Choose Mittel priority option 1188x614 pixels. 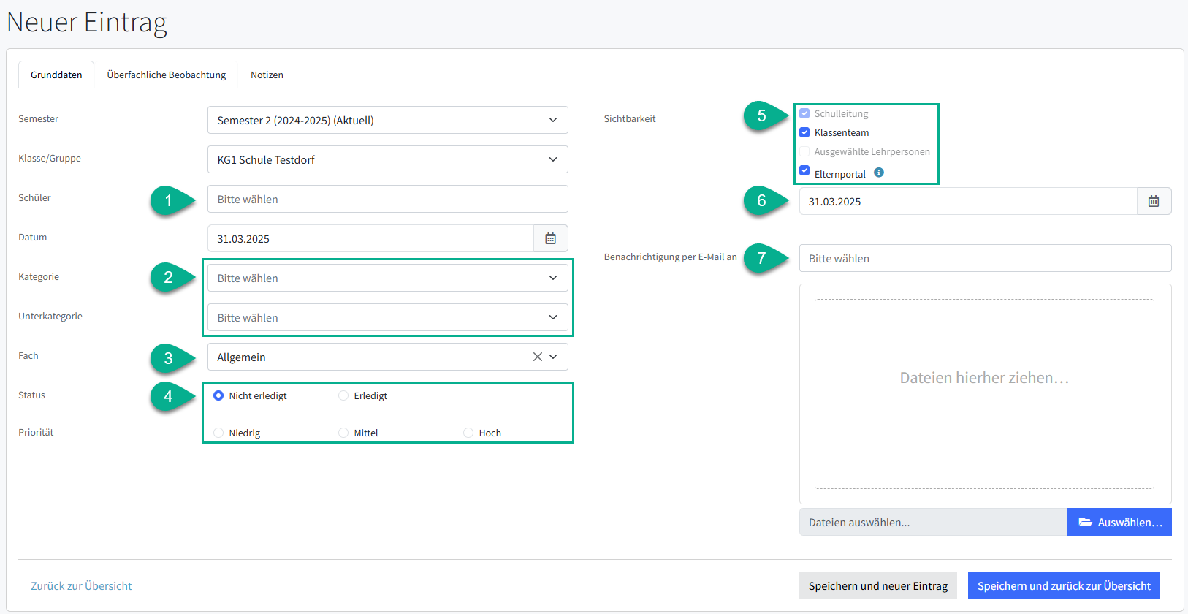tap(343, 433)
